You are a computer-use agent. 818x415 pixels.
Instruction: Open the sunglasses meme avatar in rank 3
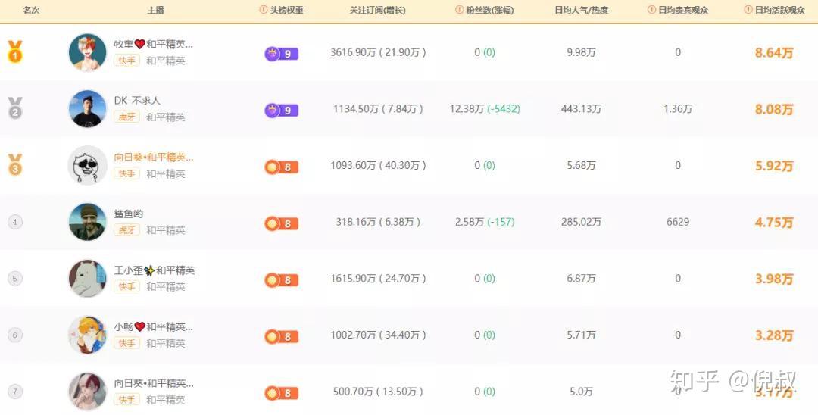coord(88,165)
